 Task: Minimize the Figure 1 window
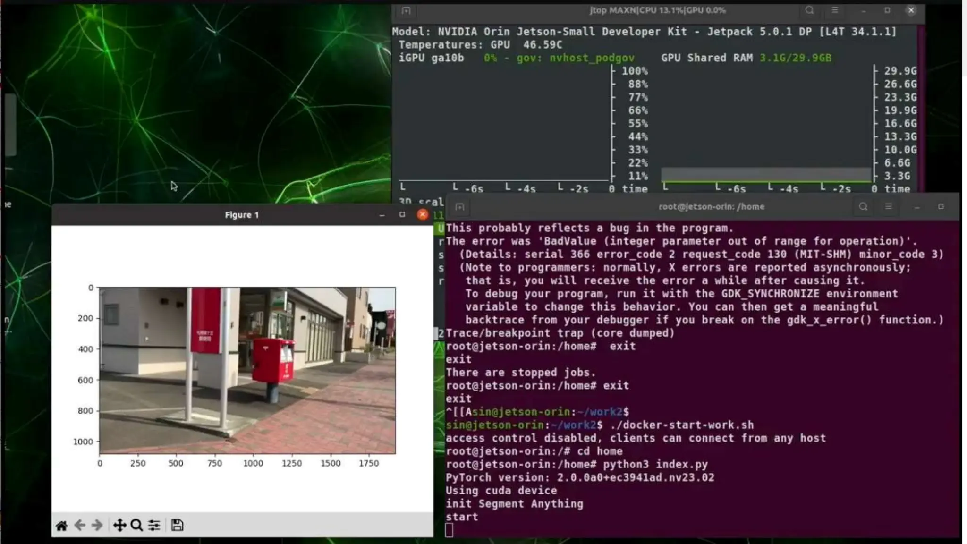tap(382, 215)
